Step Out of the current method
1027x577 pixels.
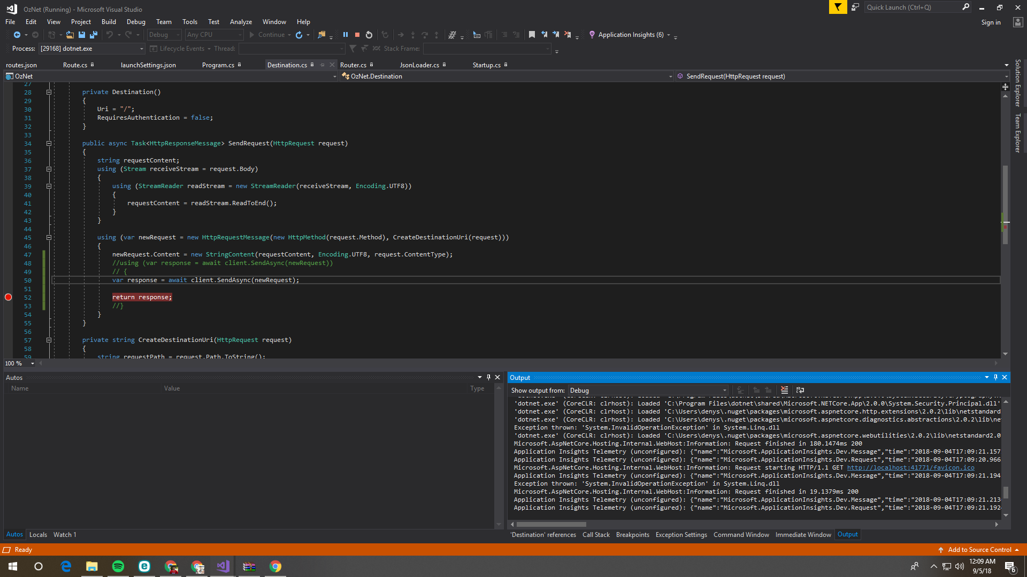click(436, 35)
